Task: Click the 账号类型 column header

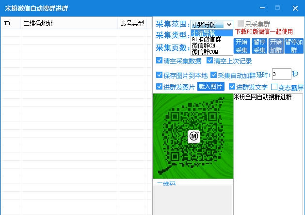Action: tap(132, 23)
